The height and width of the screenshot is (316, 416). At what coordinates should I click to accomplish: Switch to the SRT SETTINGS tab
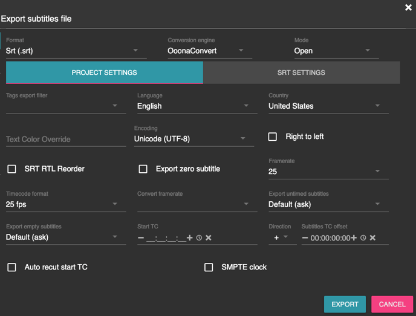pyautogui.click(x=301, y=73)
